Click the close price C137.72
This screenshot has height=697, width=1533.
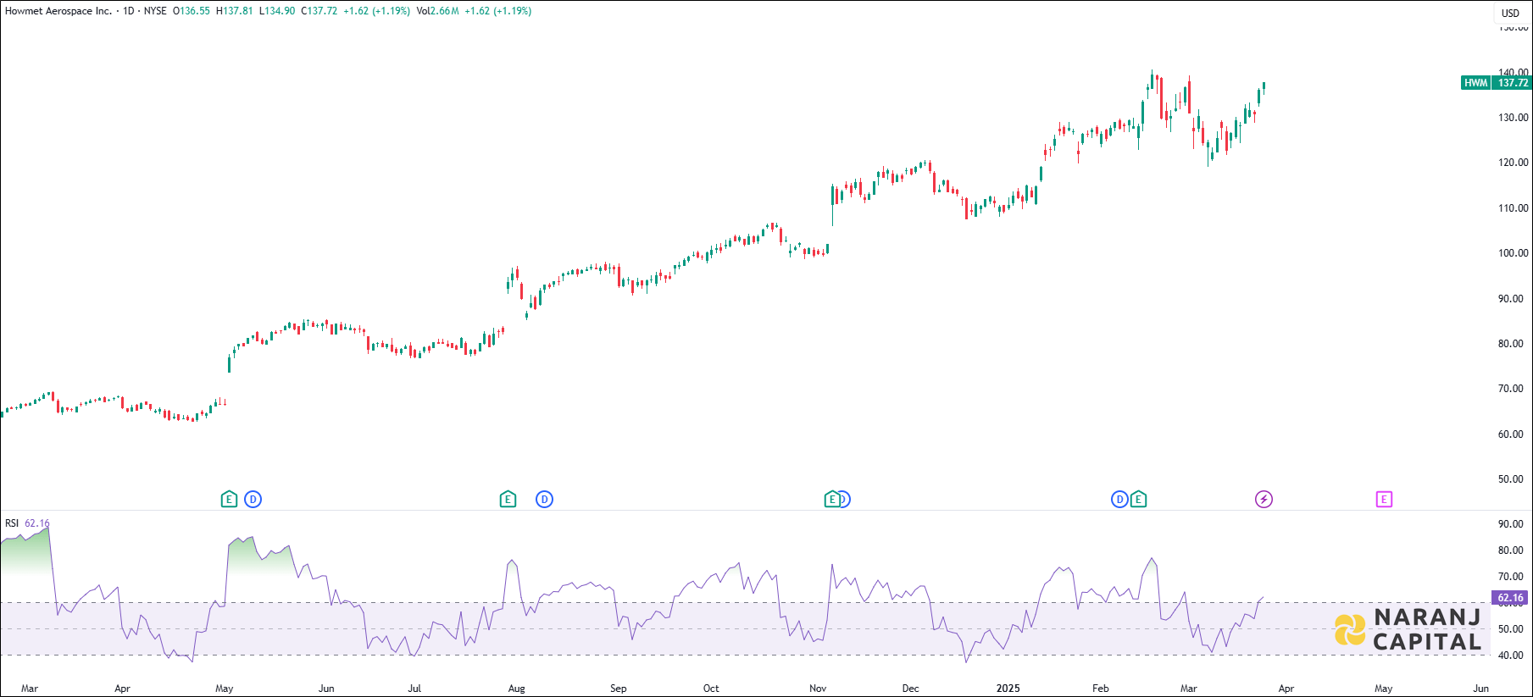(x=319, y=11)
